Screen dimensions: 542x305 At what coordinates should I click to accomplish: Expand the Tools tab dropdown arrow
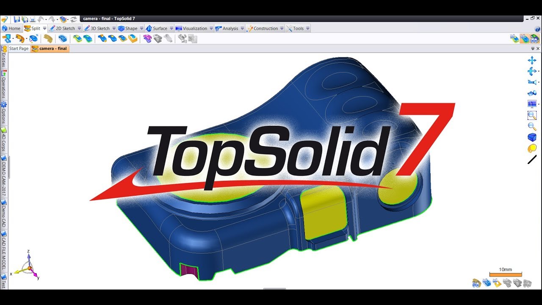(308, 28)
